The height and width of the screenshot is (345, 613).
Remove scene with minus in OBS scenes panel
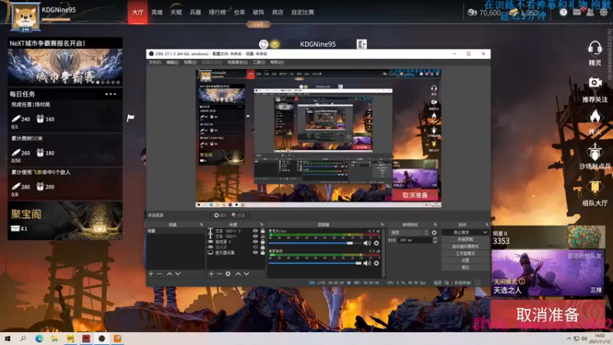[159, 274]
